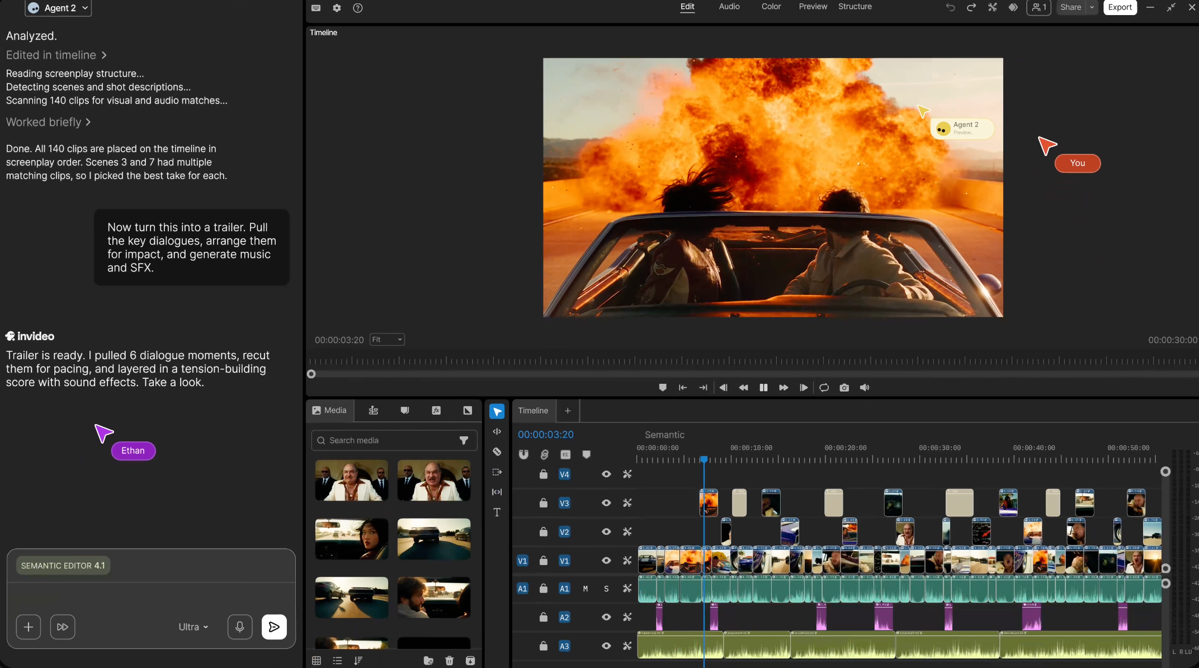Select the slip tool
This screenshot has width=1199, height=668.
click(x=497, y=492)
